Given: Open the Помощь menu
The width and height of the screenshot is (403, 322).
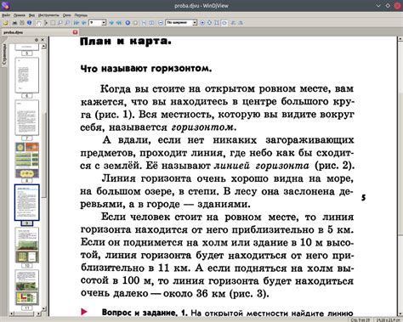Looking at the screenshot, I should (x=81, y=15).
